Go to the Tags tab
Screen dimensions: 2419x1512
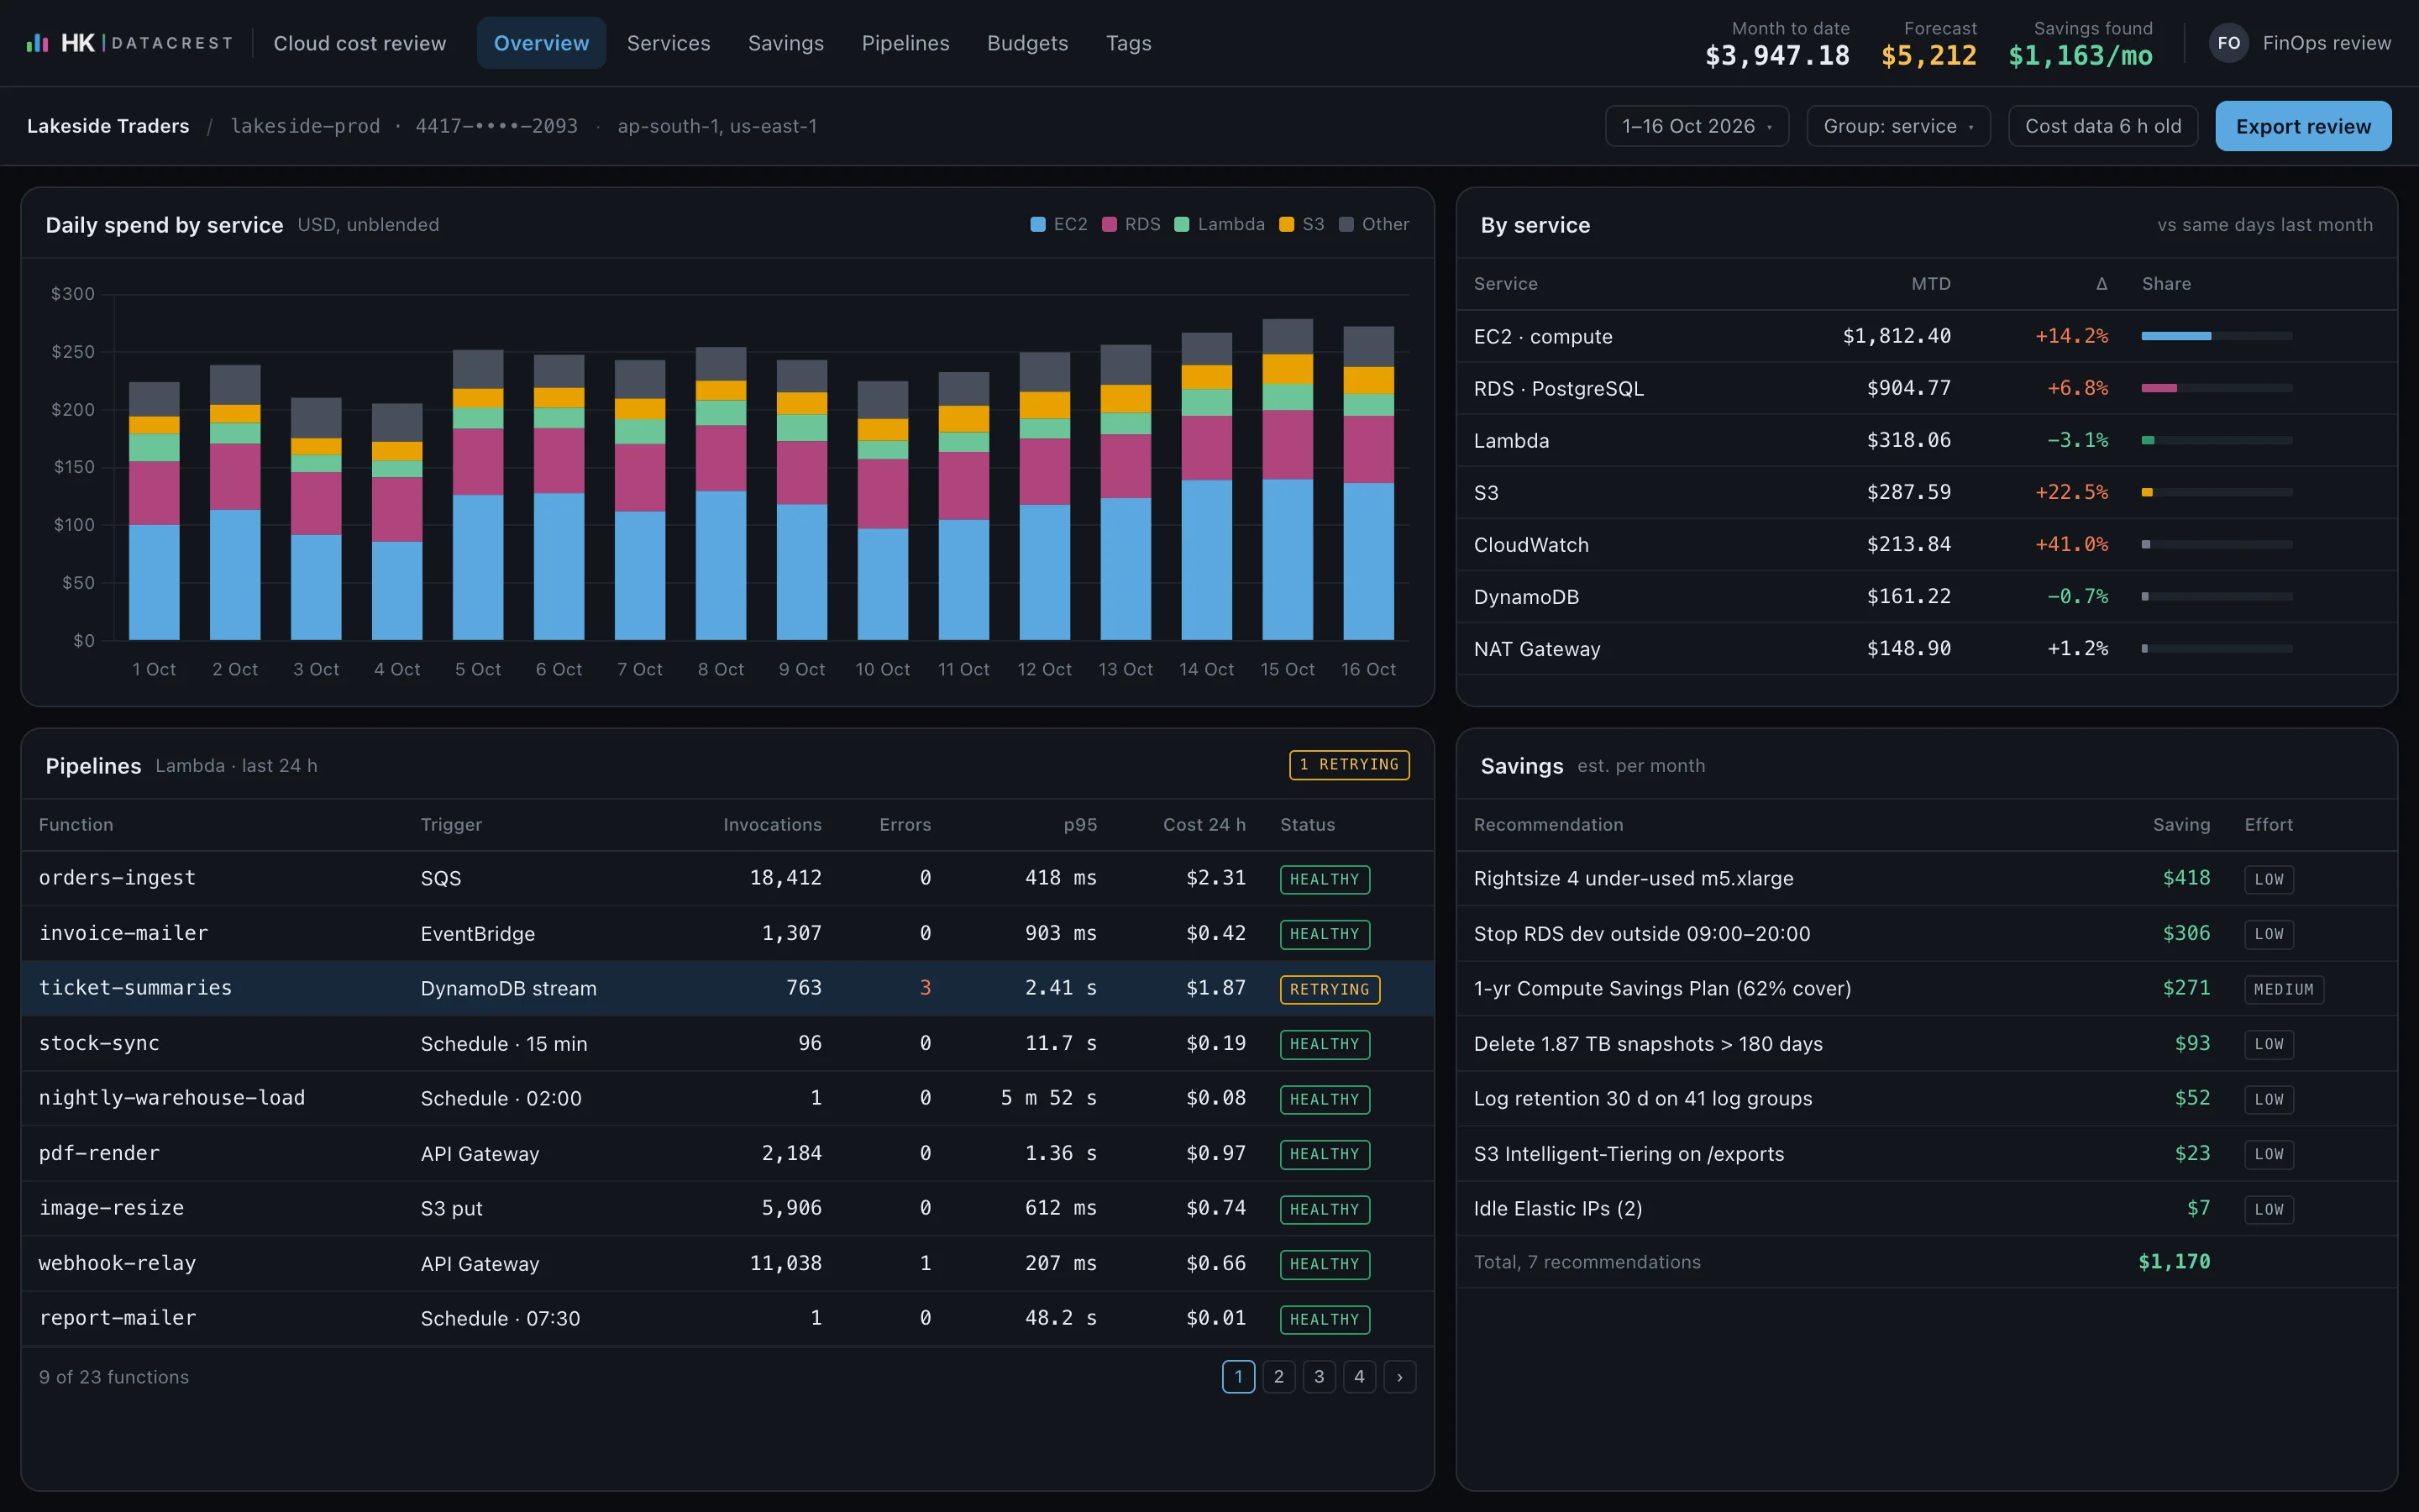[x=1129, y=43]
